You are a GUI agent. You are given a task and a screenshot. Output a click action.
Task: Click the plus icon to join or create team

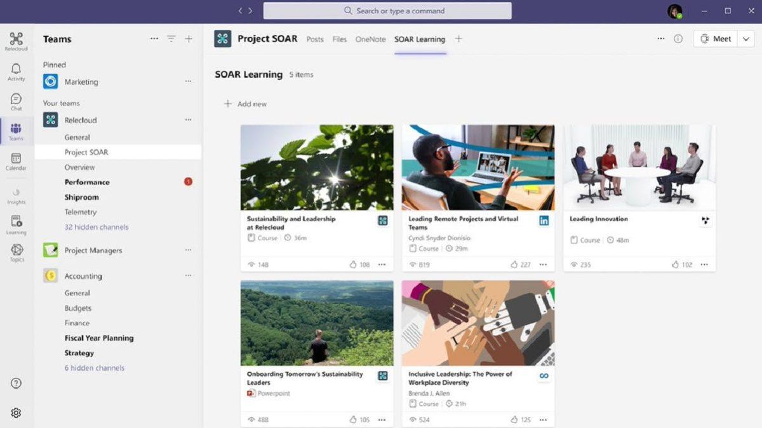189,39
